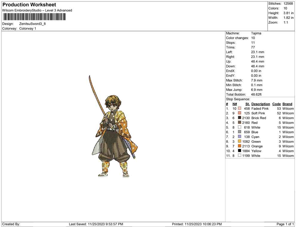This screenshot has height=227, width=296.
Task: Click the Description column header
Action: 260,104
